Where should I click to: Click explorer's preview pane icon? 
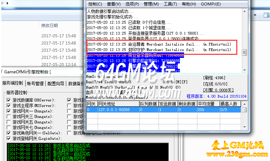(x=266, y=15)
